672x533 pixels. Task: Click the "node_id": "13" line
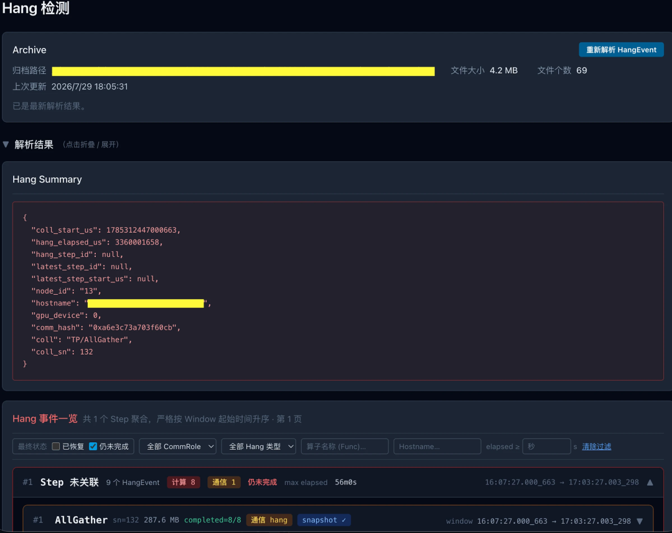click(67, 291)
